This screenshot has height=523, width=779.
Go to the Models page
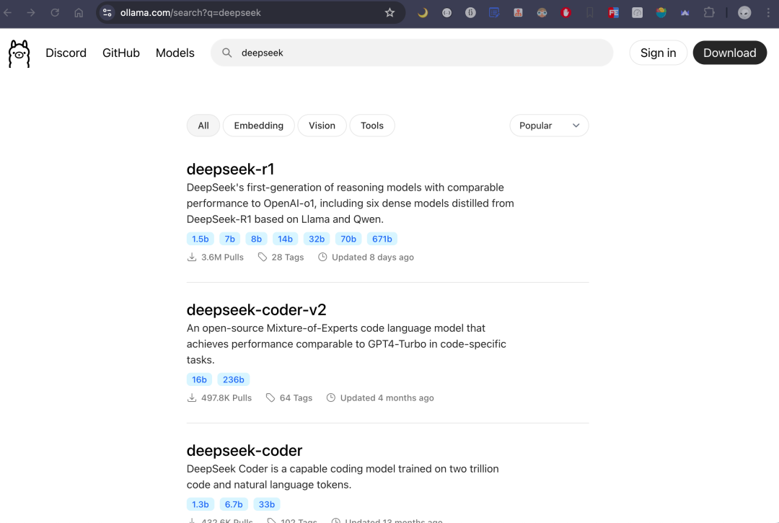[x=175, y=53]
